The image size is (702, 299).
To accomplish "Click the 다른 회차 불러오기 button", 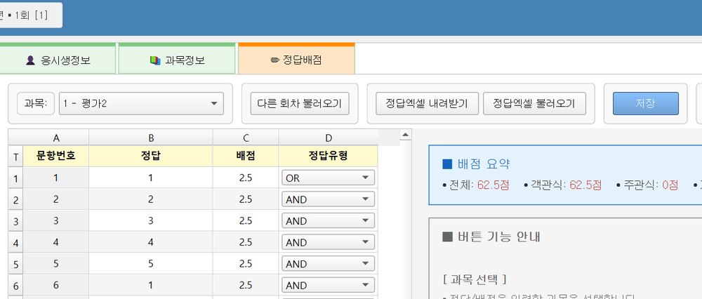I will pos(300,103).
